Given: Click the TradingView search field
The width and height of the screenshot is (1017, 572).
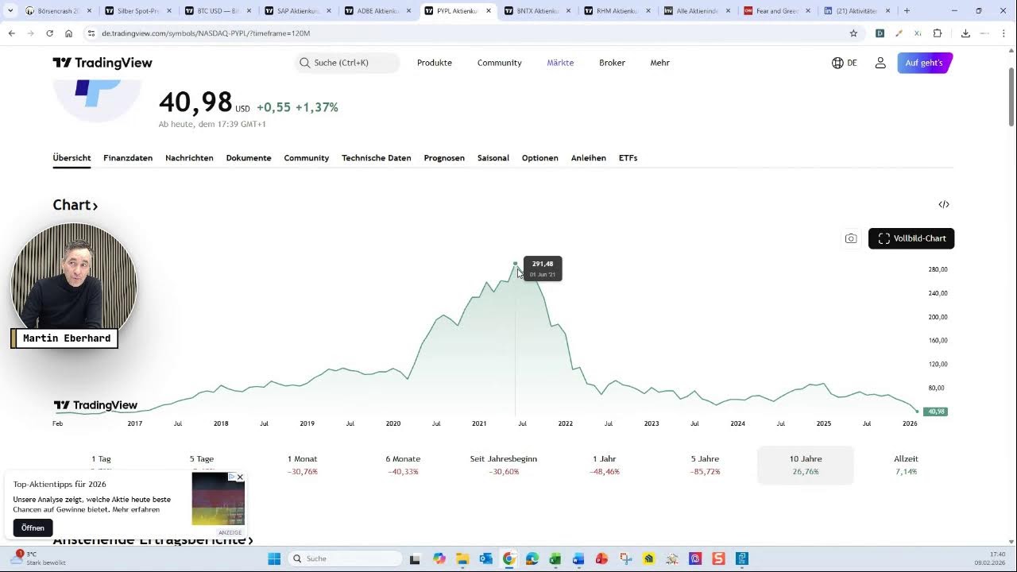Looking at the screenshot, I should tap(347, 63).
